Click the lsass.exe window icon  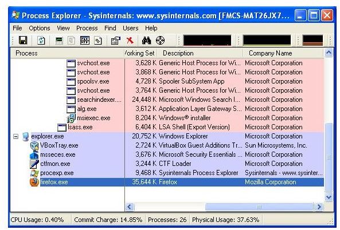[x=62, y=128]
